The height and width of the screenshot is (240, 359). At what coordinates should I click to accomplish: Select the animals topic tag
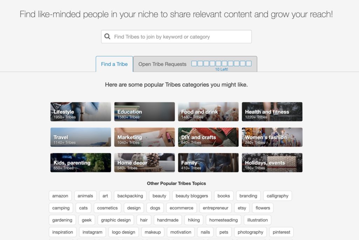pos(86,196)
